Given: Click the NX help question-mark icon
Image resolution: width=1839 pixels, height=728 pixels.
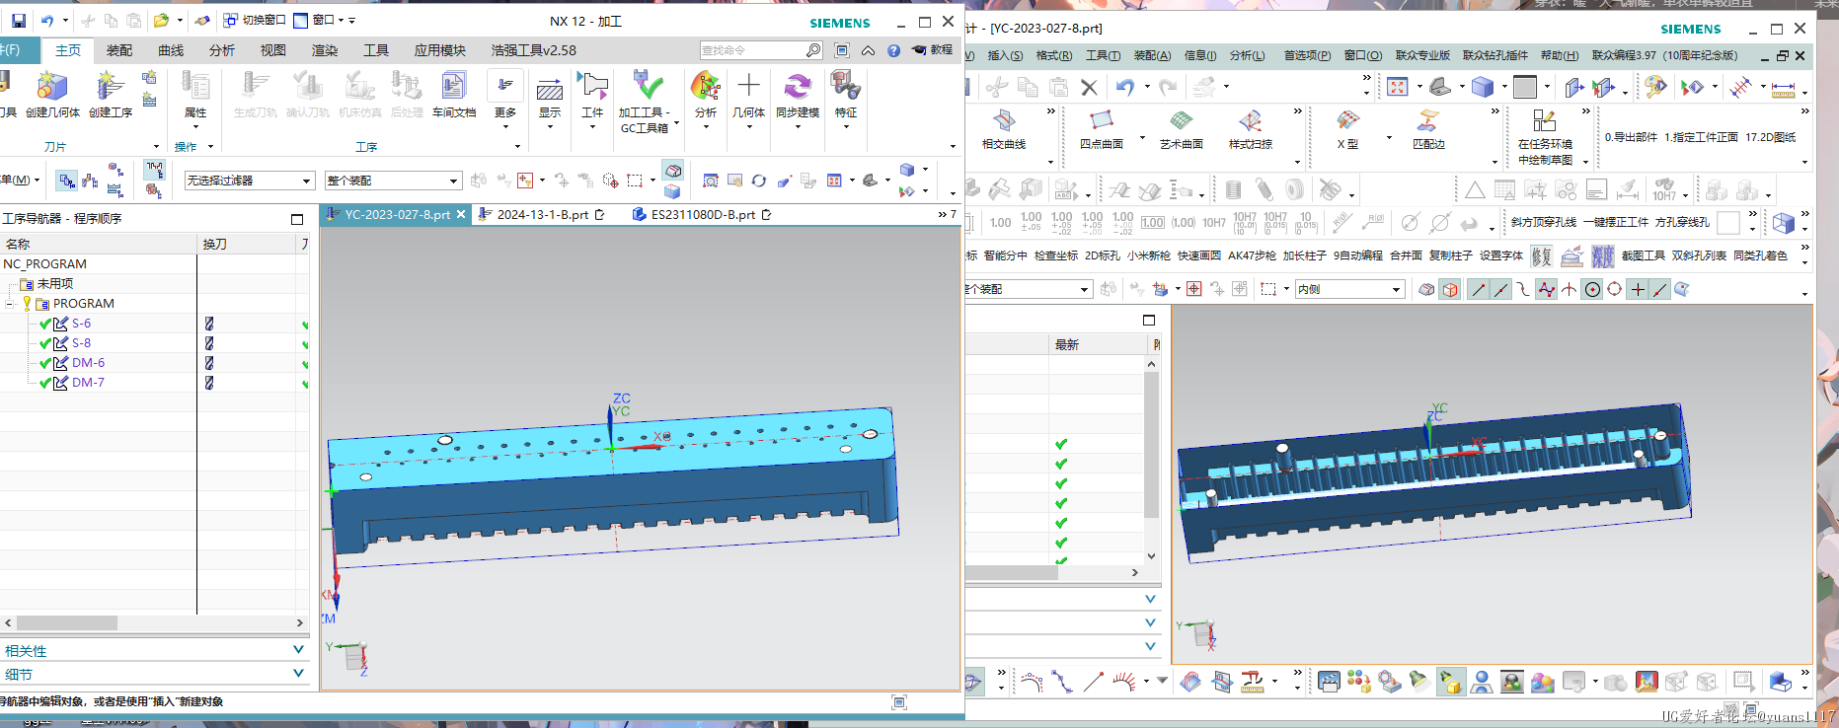Looking at the screenshot, I should [893, 50].
